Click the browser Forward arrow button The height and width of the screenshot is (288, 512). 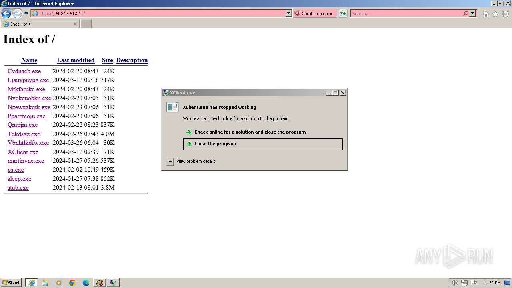pos(17,13)
